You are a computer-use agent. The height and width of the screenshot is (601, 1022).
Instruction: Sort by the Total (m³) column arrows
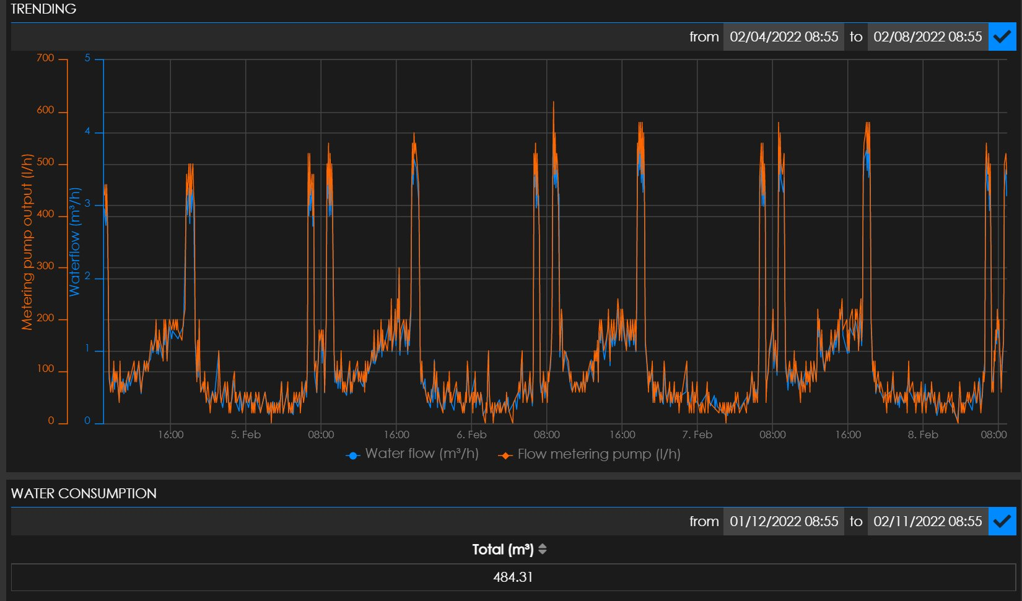pyautogui.click(x=543, y=549)
